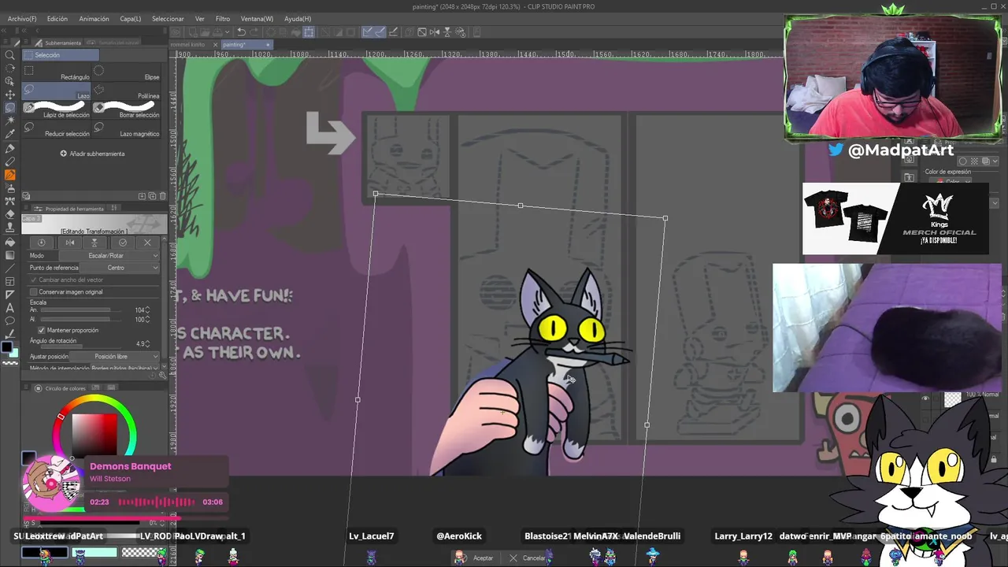Open the Ayuda menu
Viewport: 1008px width, 567px height.
pos(298,18)
